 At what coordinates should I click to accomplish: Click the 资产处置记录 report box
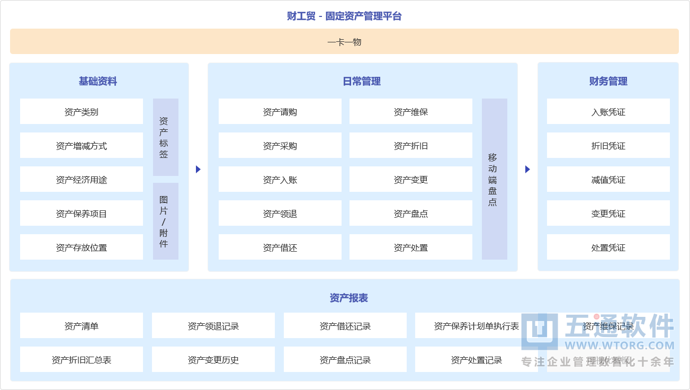point(477,360)
